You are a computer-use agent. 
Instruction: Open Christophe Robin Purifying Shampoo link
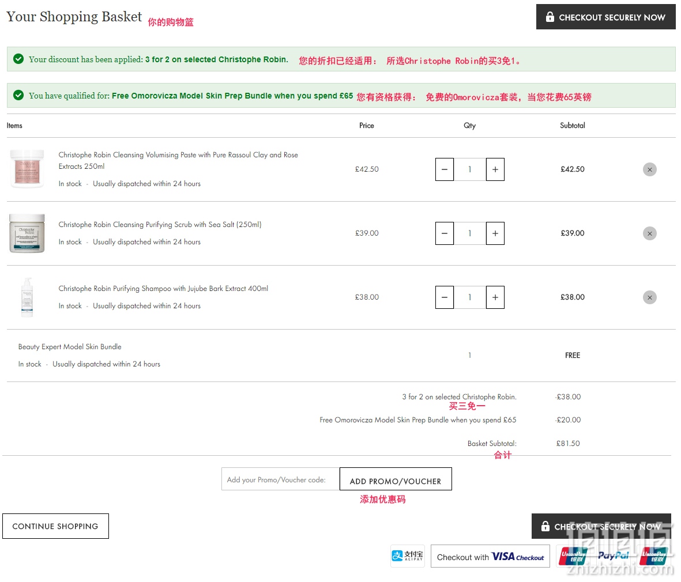[x=163, y=288]
